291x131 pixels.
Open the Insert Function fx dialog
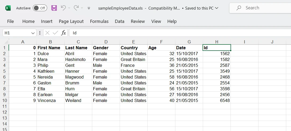click(63, 33)
